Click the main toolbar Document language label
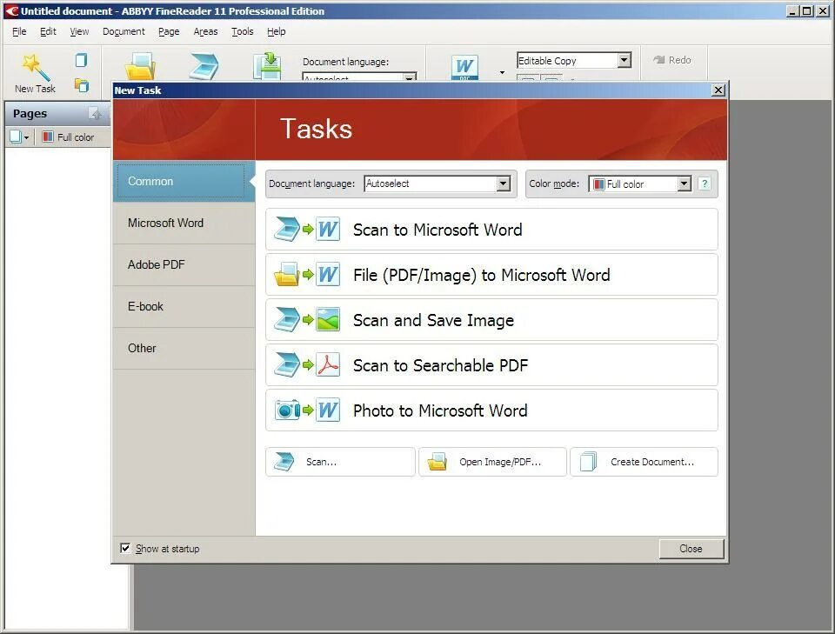This screenshot has width=835, height=634. pos(345,62)
